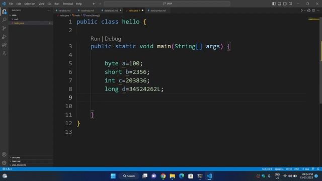This screenshot has width=322, height=181.
Task: Open the Accounts menu in activity bar
Action: pos(4,154)
